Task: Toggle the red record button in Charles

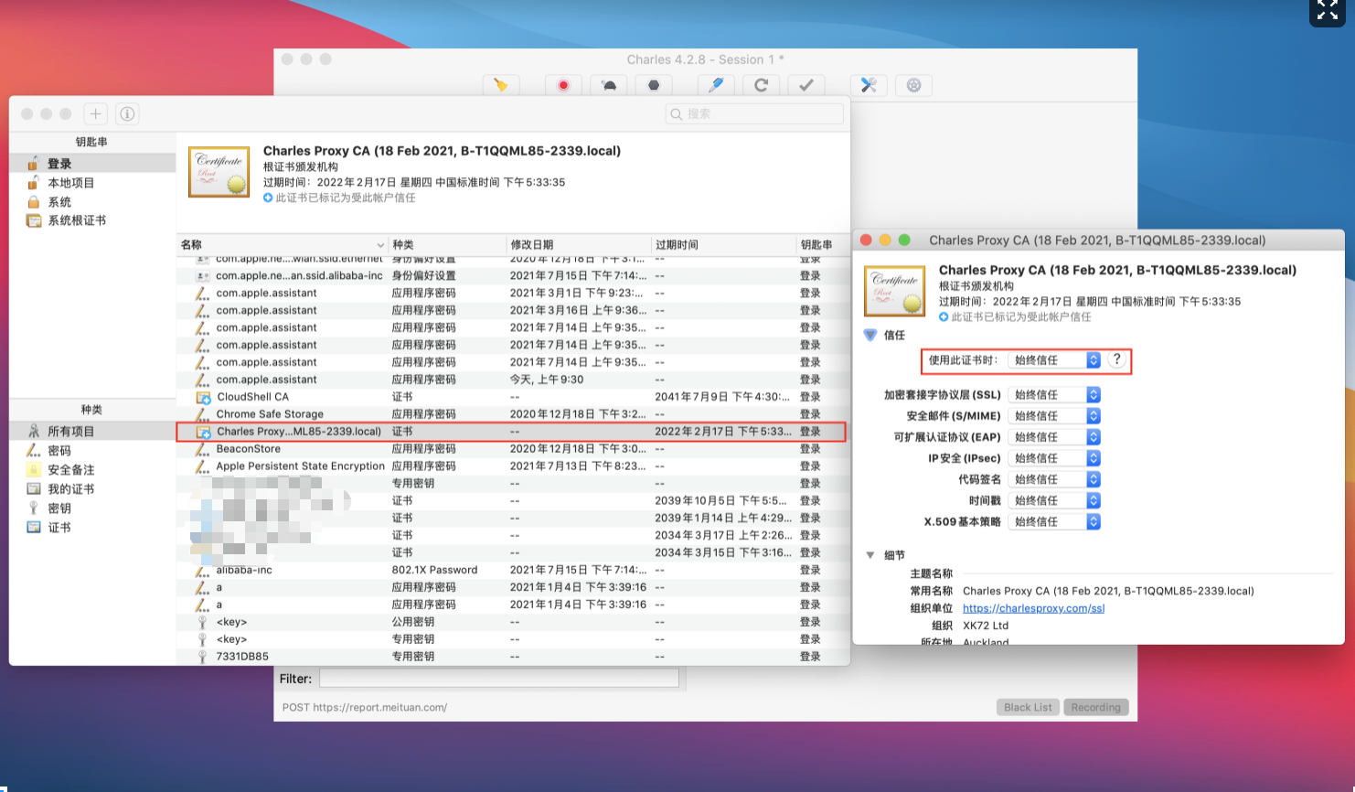Action: click(x=563, y=85)
